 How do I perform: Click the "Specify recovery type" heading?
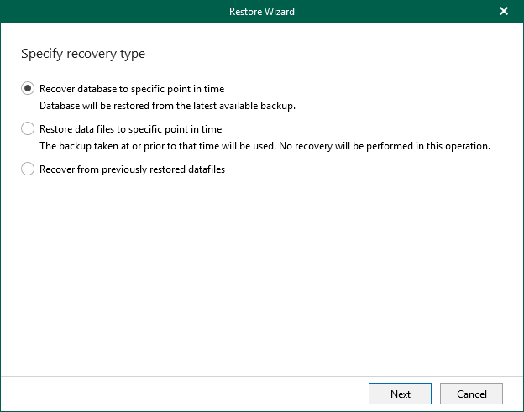click(82, 54)
